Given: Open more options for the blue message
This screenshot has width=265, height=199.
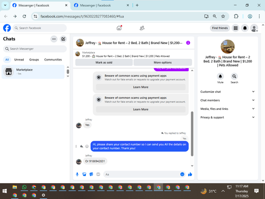Looking at the screenshot, I should click(x=76, y=146).
